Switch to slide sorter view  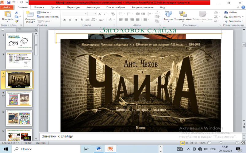[x=187, y=143]
